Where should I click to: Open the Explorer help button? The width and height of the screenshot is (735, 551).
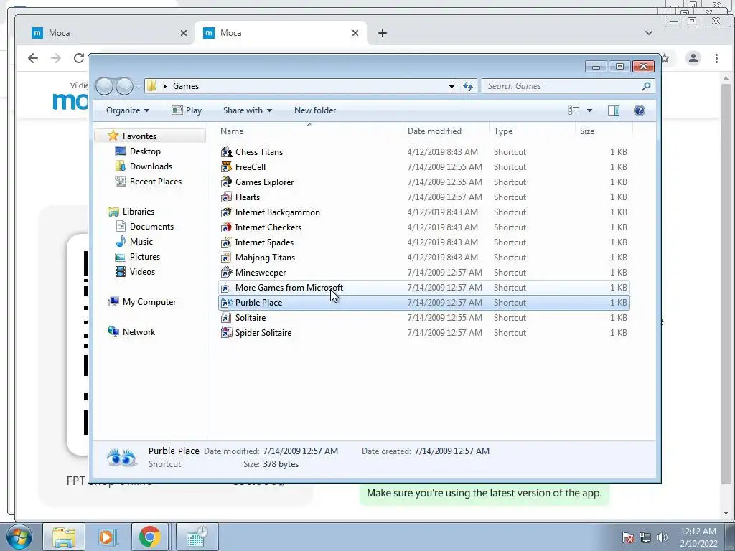pos(640,110)
